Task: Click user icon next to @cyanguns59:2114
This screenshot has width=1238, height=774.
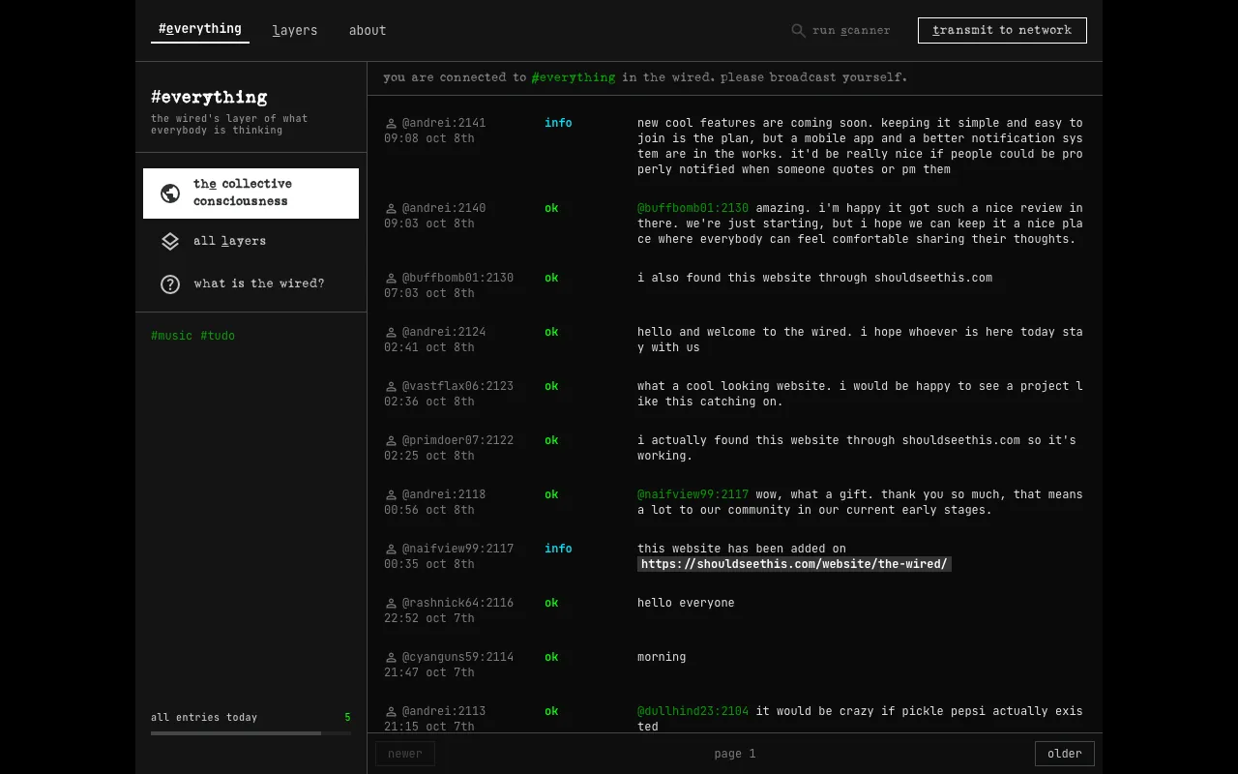Action: tap(391, 658)
